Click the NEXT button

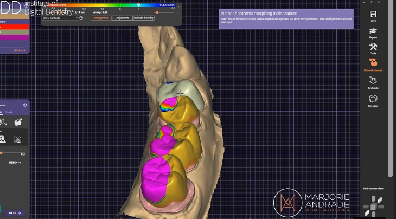15,213
